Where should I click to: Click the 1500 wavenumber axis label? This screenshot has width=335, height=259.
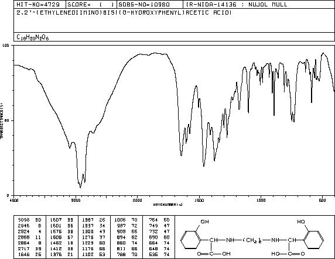click(199, 200)
